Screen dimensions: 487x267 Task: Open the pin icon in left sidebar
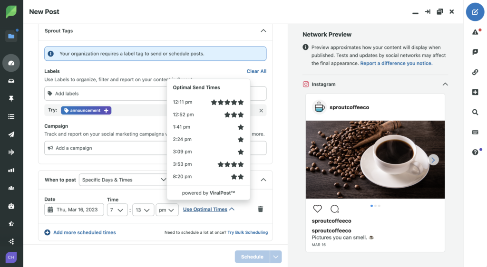pyautogui.click(x=11, y=99)
